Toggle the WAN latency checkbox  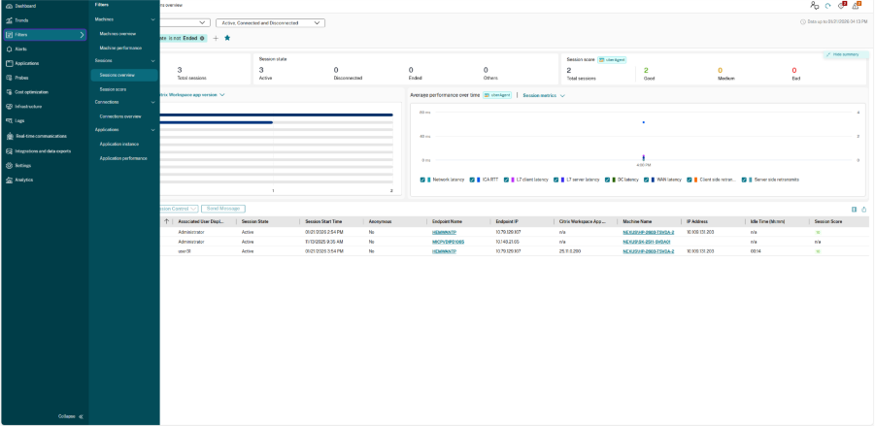(646, 180)
